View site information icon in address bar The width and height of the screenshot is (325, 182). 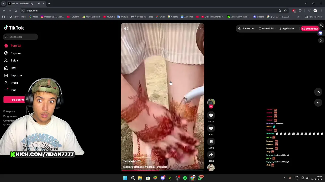tap(23, 11)
